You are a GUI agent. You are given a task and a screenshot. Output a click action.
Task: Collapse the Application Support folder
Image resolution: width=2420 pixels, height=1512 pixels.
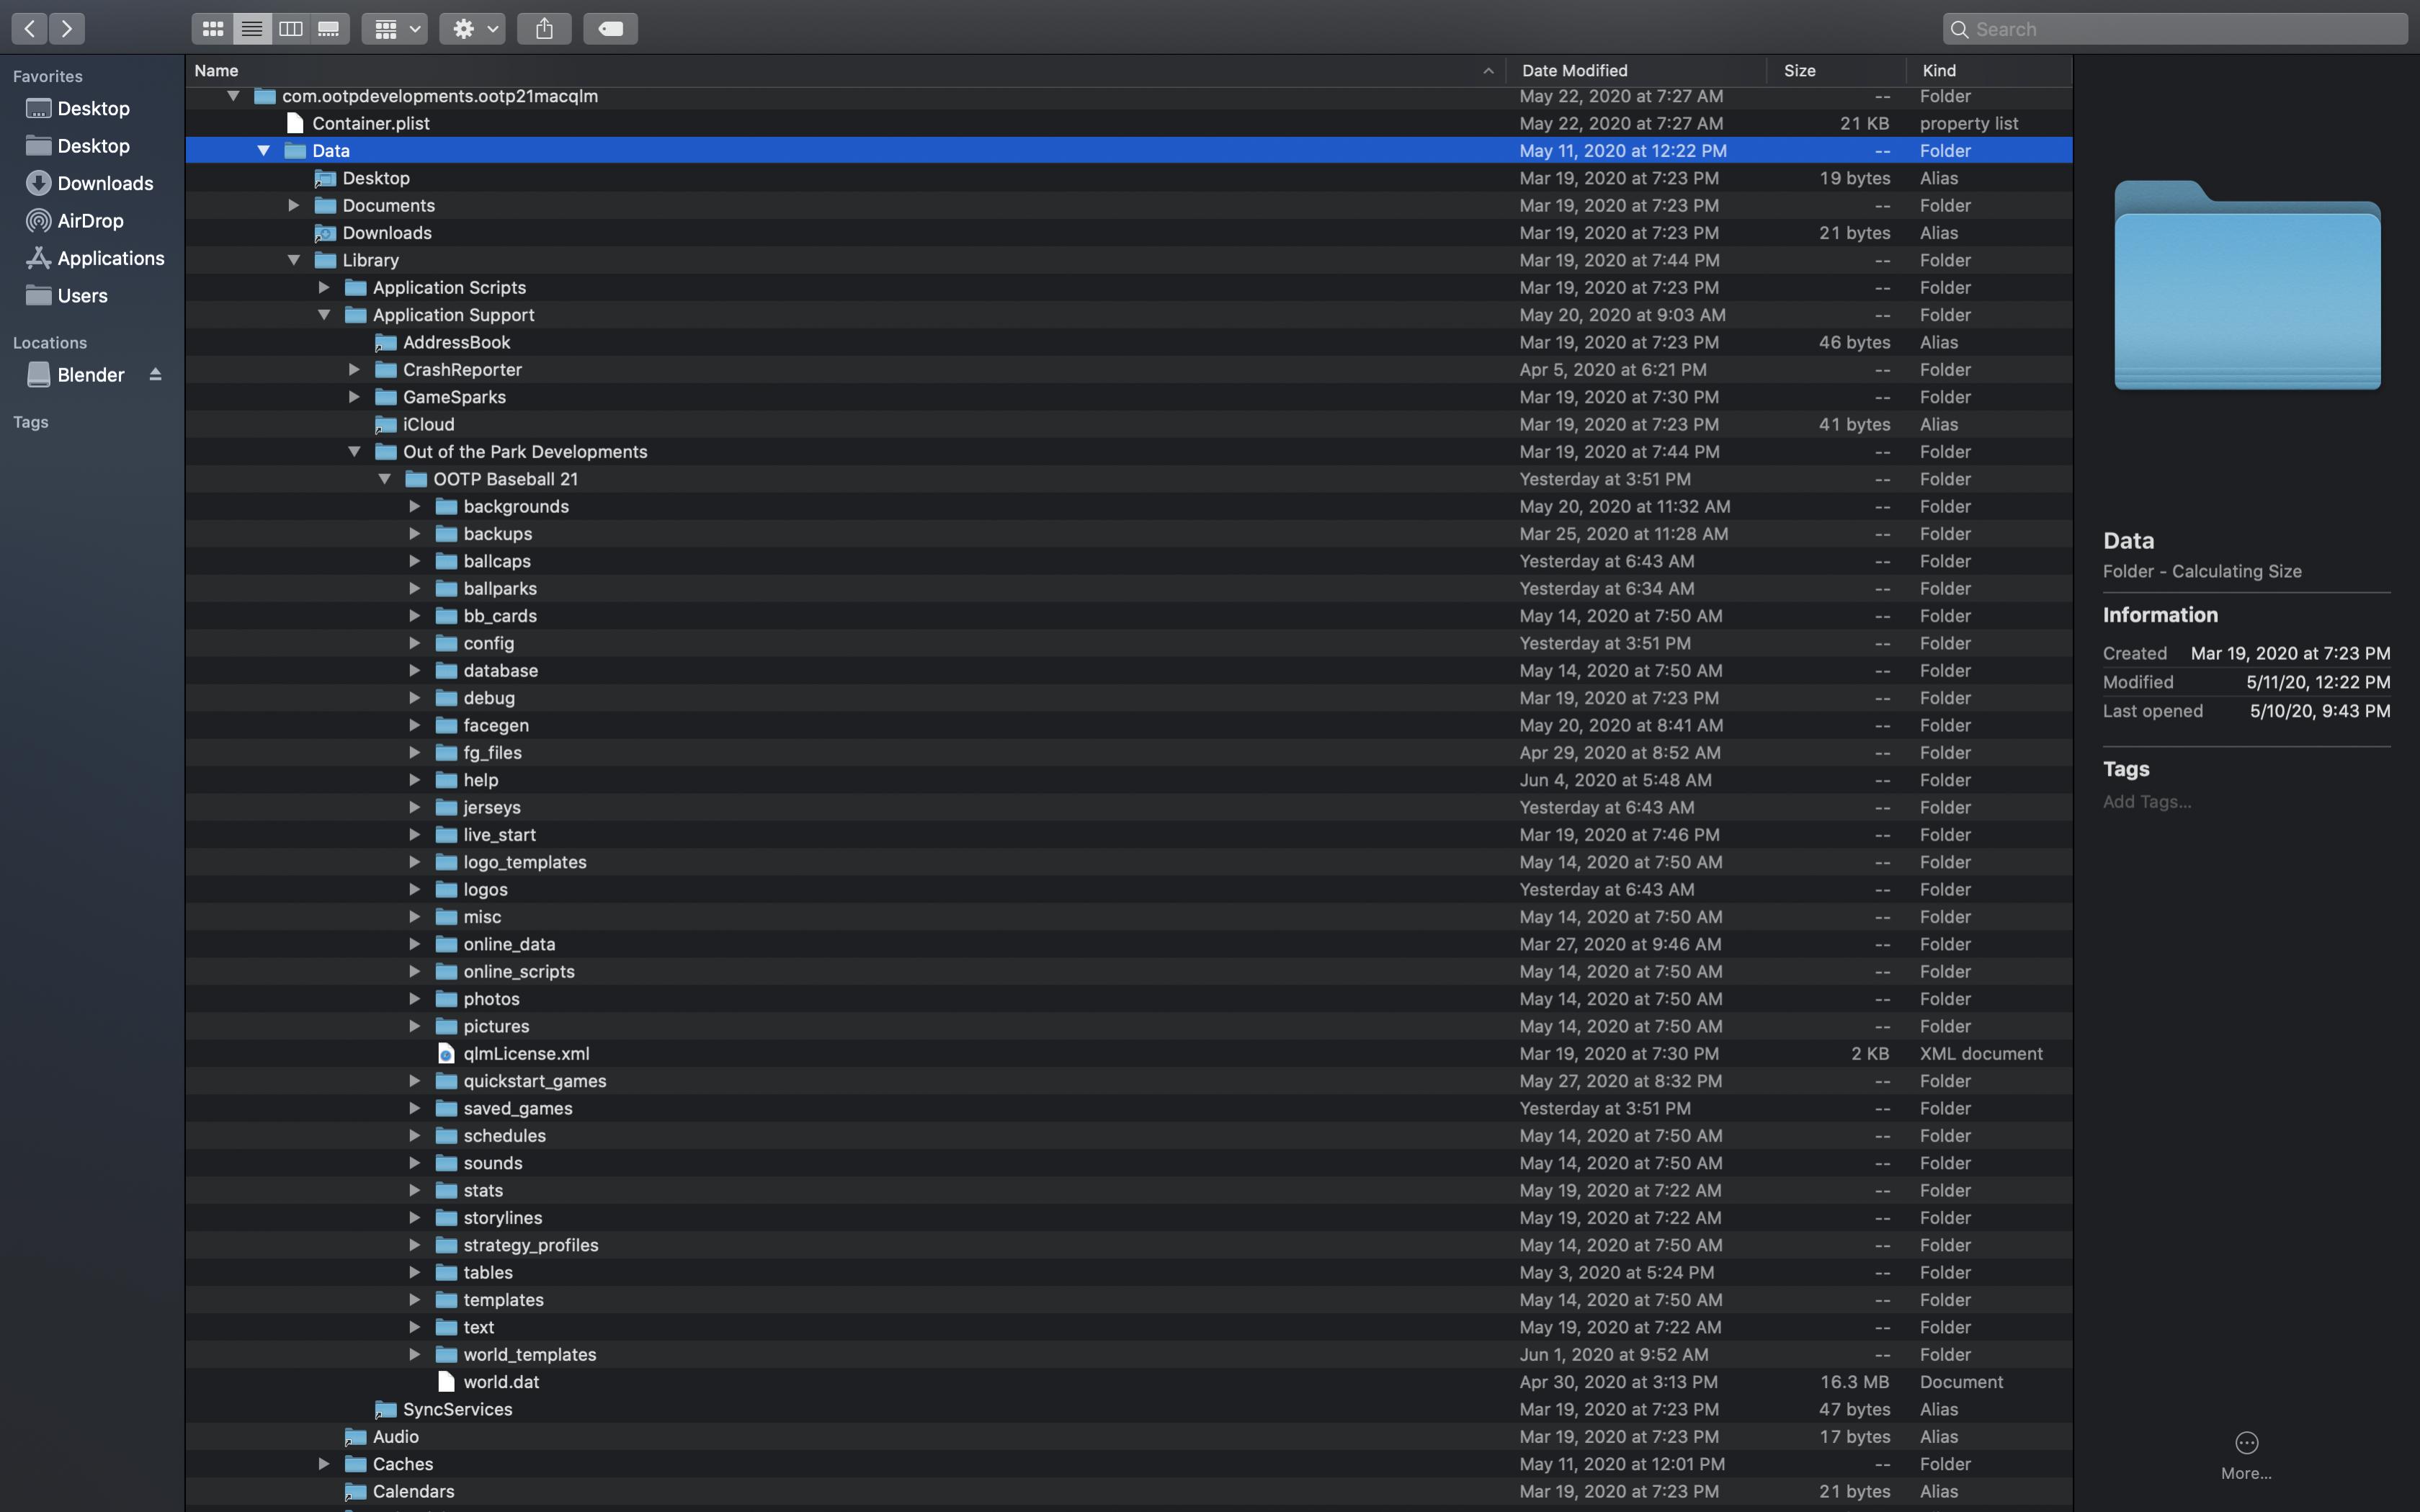[x=324, y=315]
